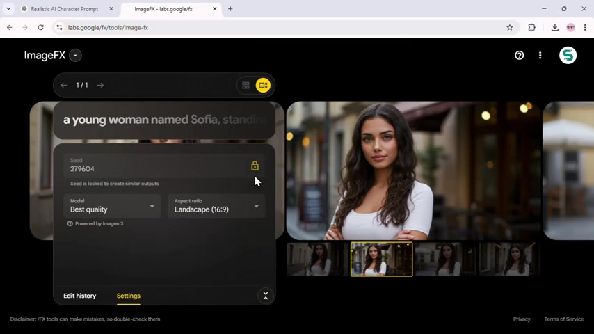Collapse the settings panel chevron
Screen dimensions: 594x334
click(x=265, y=296)
